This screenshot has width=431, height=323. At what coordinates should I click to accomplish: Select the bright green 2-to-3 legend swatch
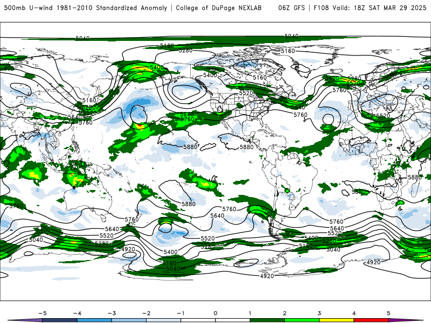click(302, 320)
